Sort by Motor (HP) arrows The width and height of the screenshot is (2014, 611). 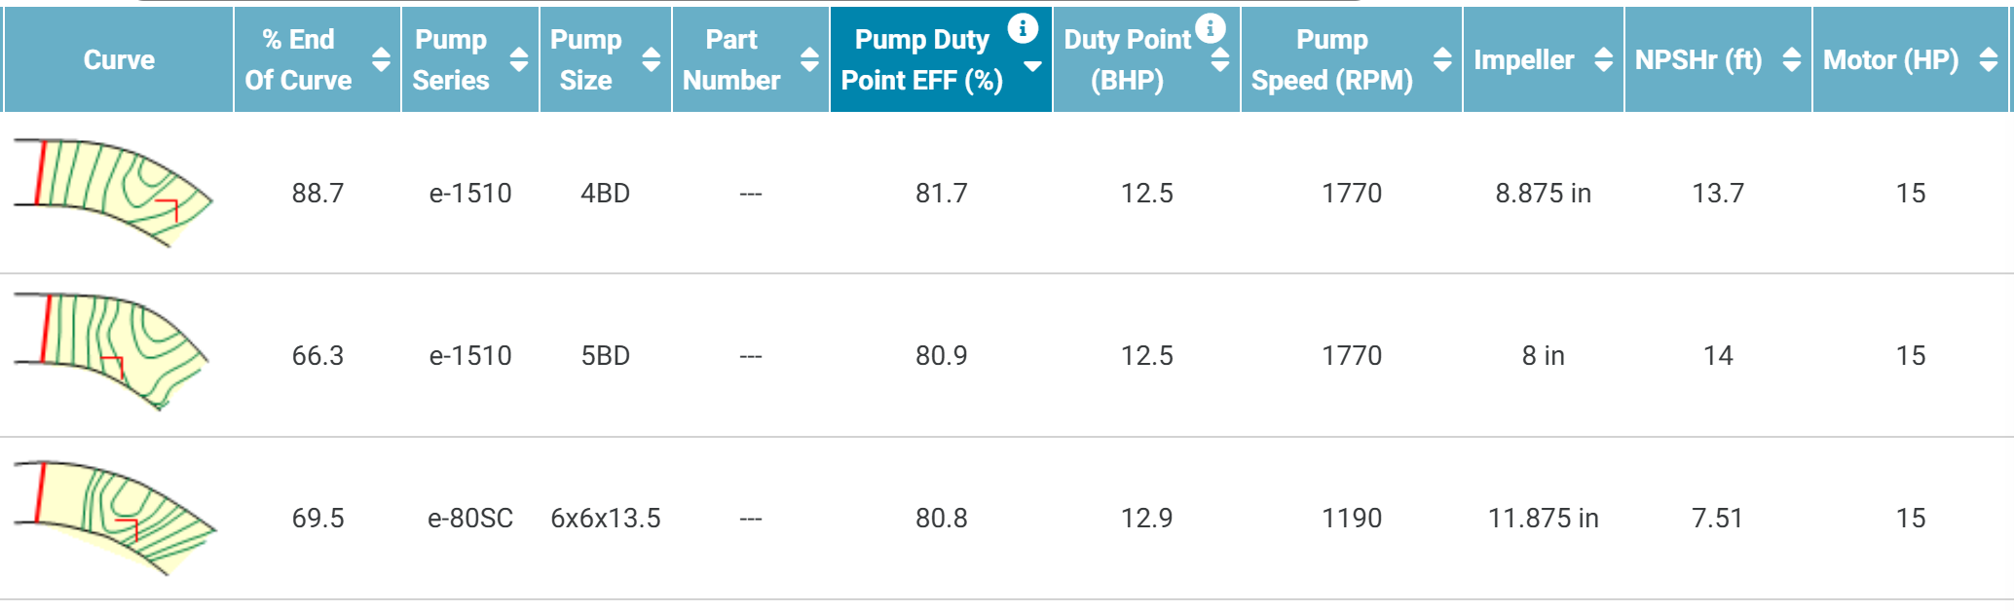pos(1989,60)
